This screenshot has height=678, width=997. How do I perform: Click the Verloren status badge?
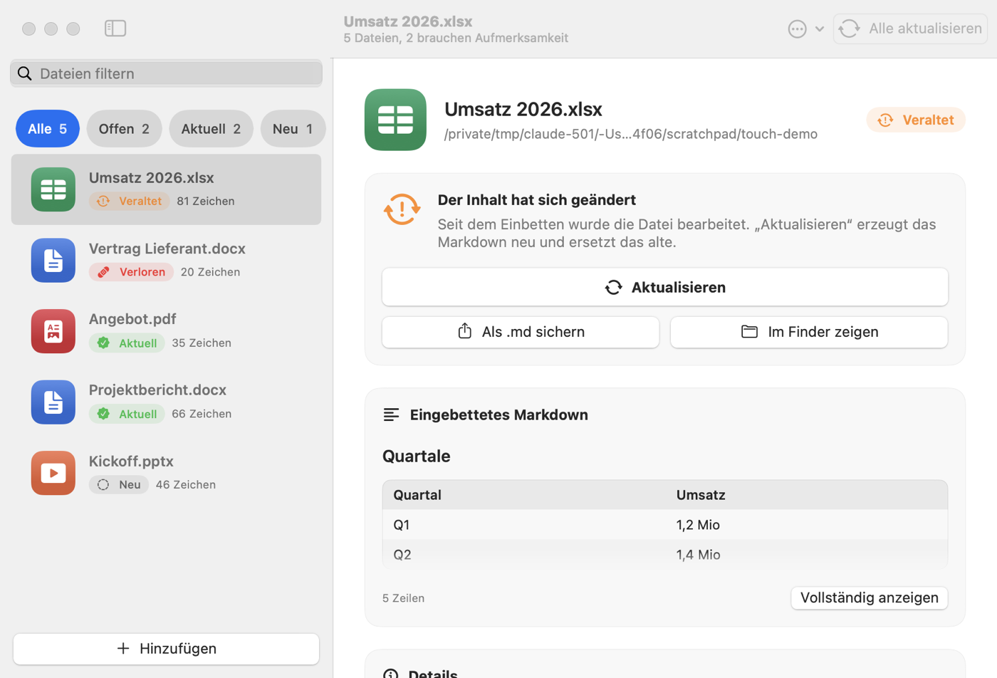pyautogui.click(x=131, y=272)
